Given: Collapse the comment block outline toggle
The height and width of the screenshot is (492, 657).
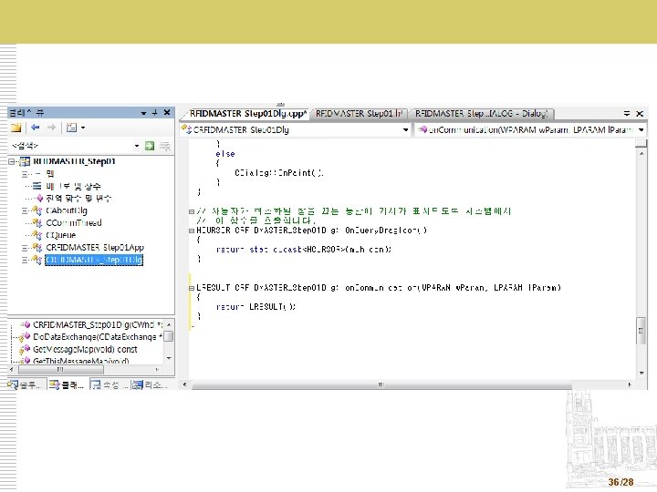Looking at the screenshot, I should [192, 211].
